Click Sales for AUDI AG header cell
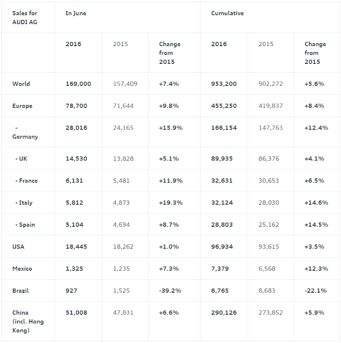341x343 pixels. [x=25, y=18]
